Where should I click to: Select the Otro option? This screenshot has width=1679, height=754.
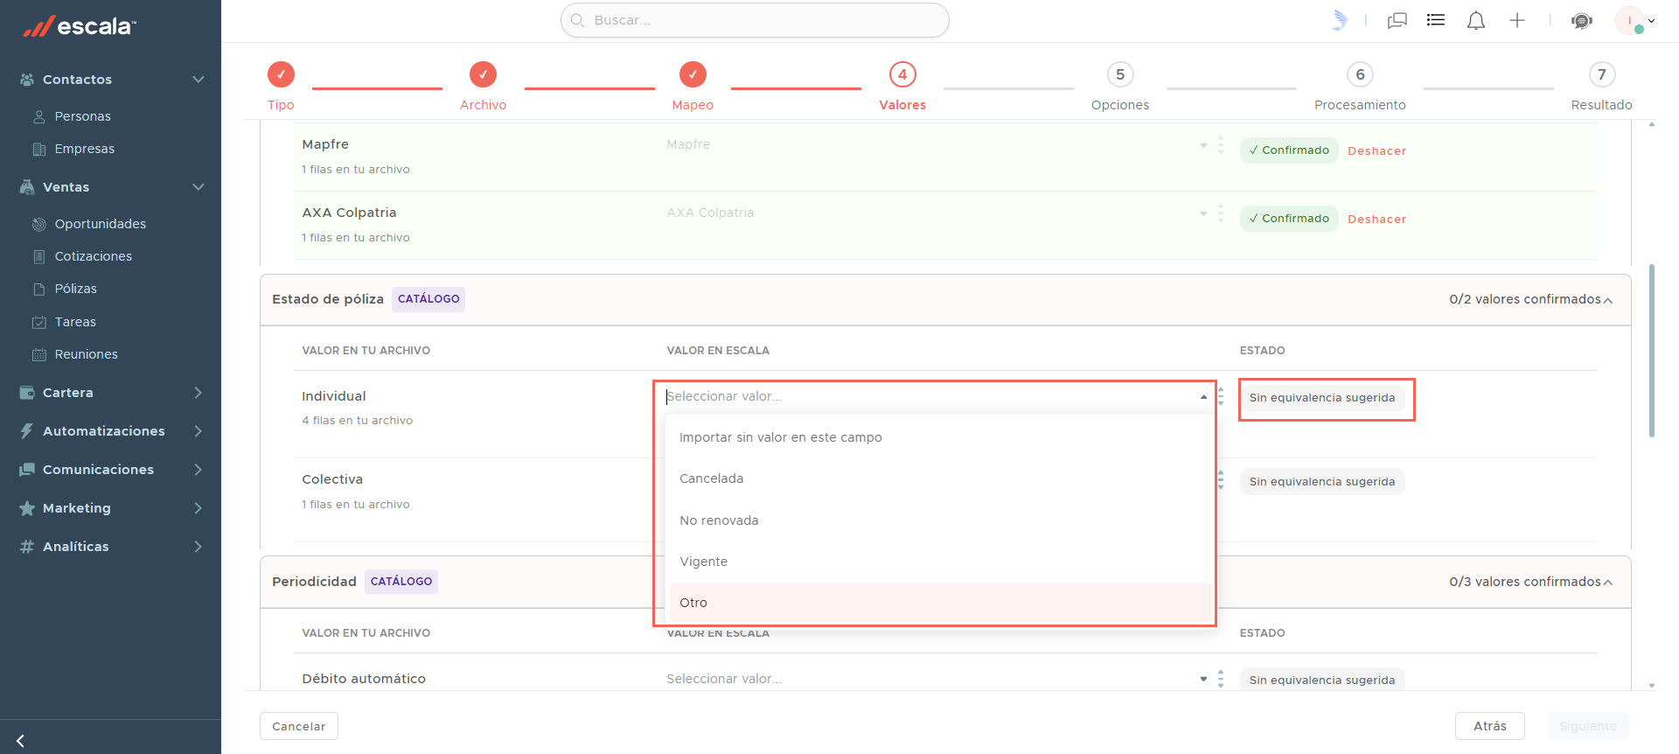[x=941, y=603]
